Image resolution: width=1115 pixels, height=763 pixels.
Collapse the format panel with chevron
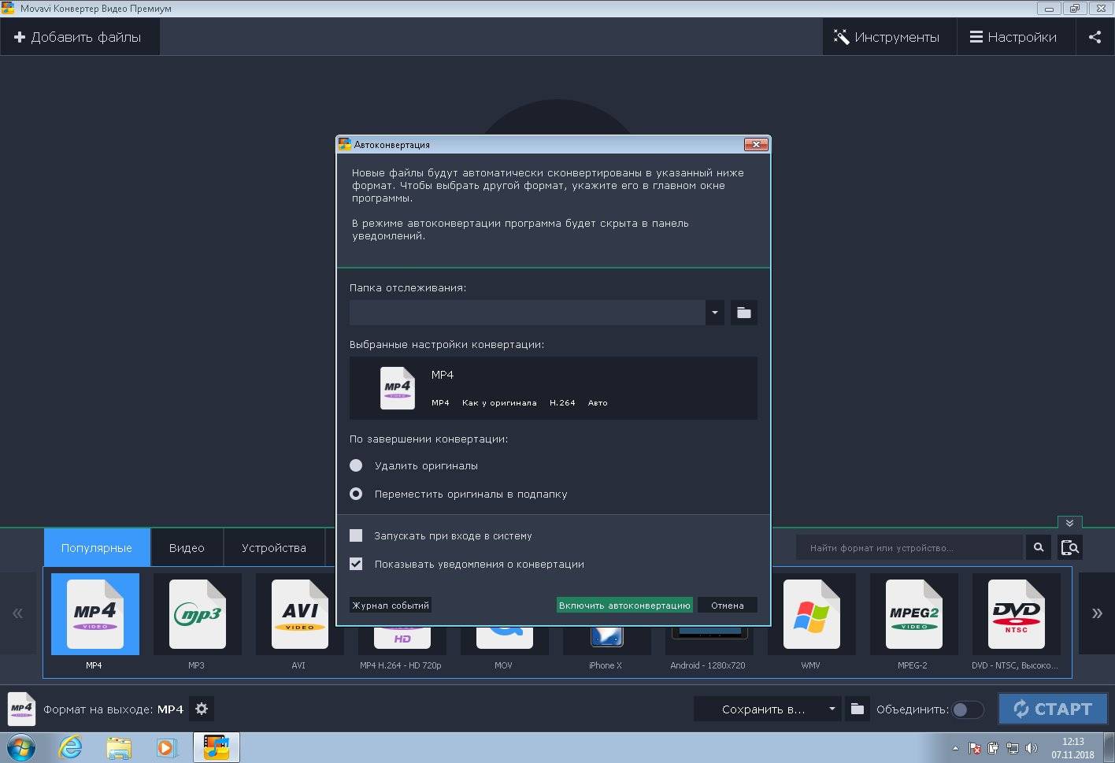pyautogui.click(x=1069, y=523)
